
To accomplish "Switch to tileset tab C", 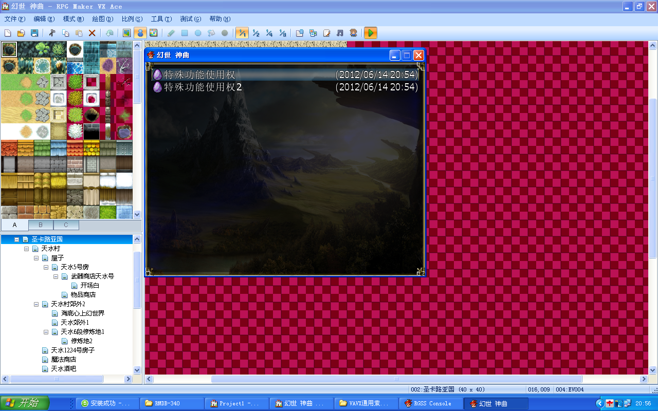I will 66,225.
